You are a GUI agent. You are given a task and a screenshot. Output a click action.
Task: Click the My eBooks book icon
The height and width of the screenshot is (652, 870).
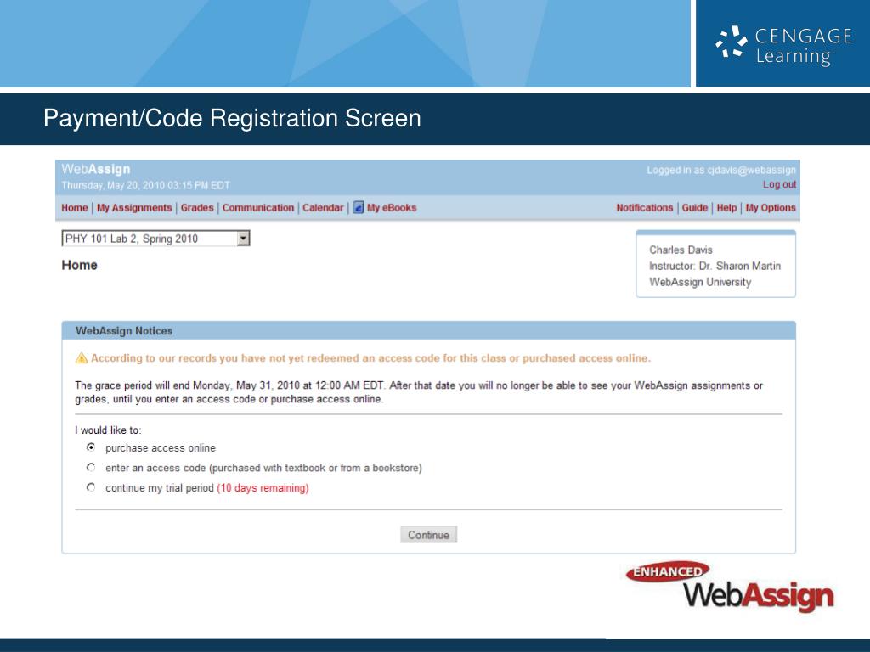click(359, 207)
